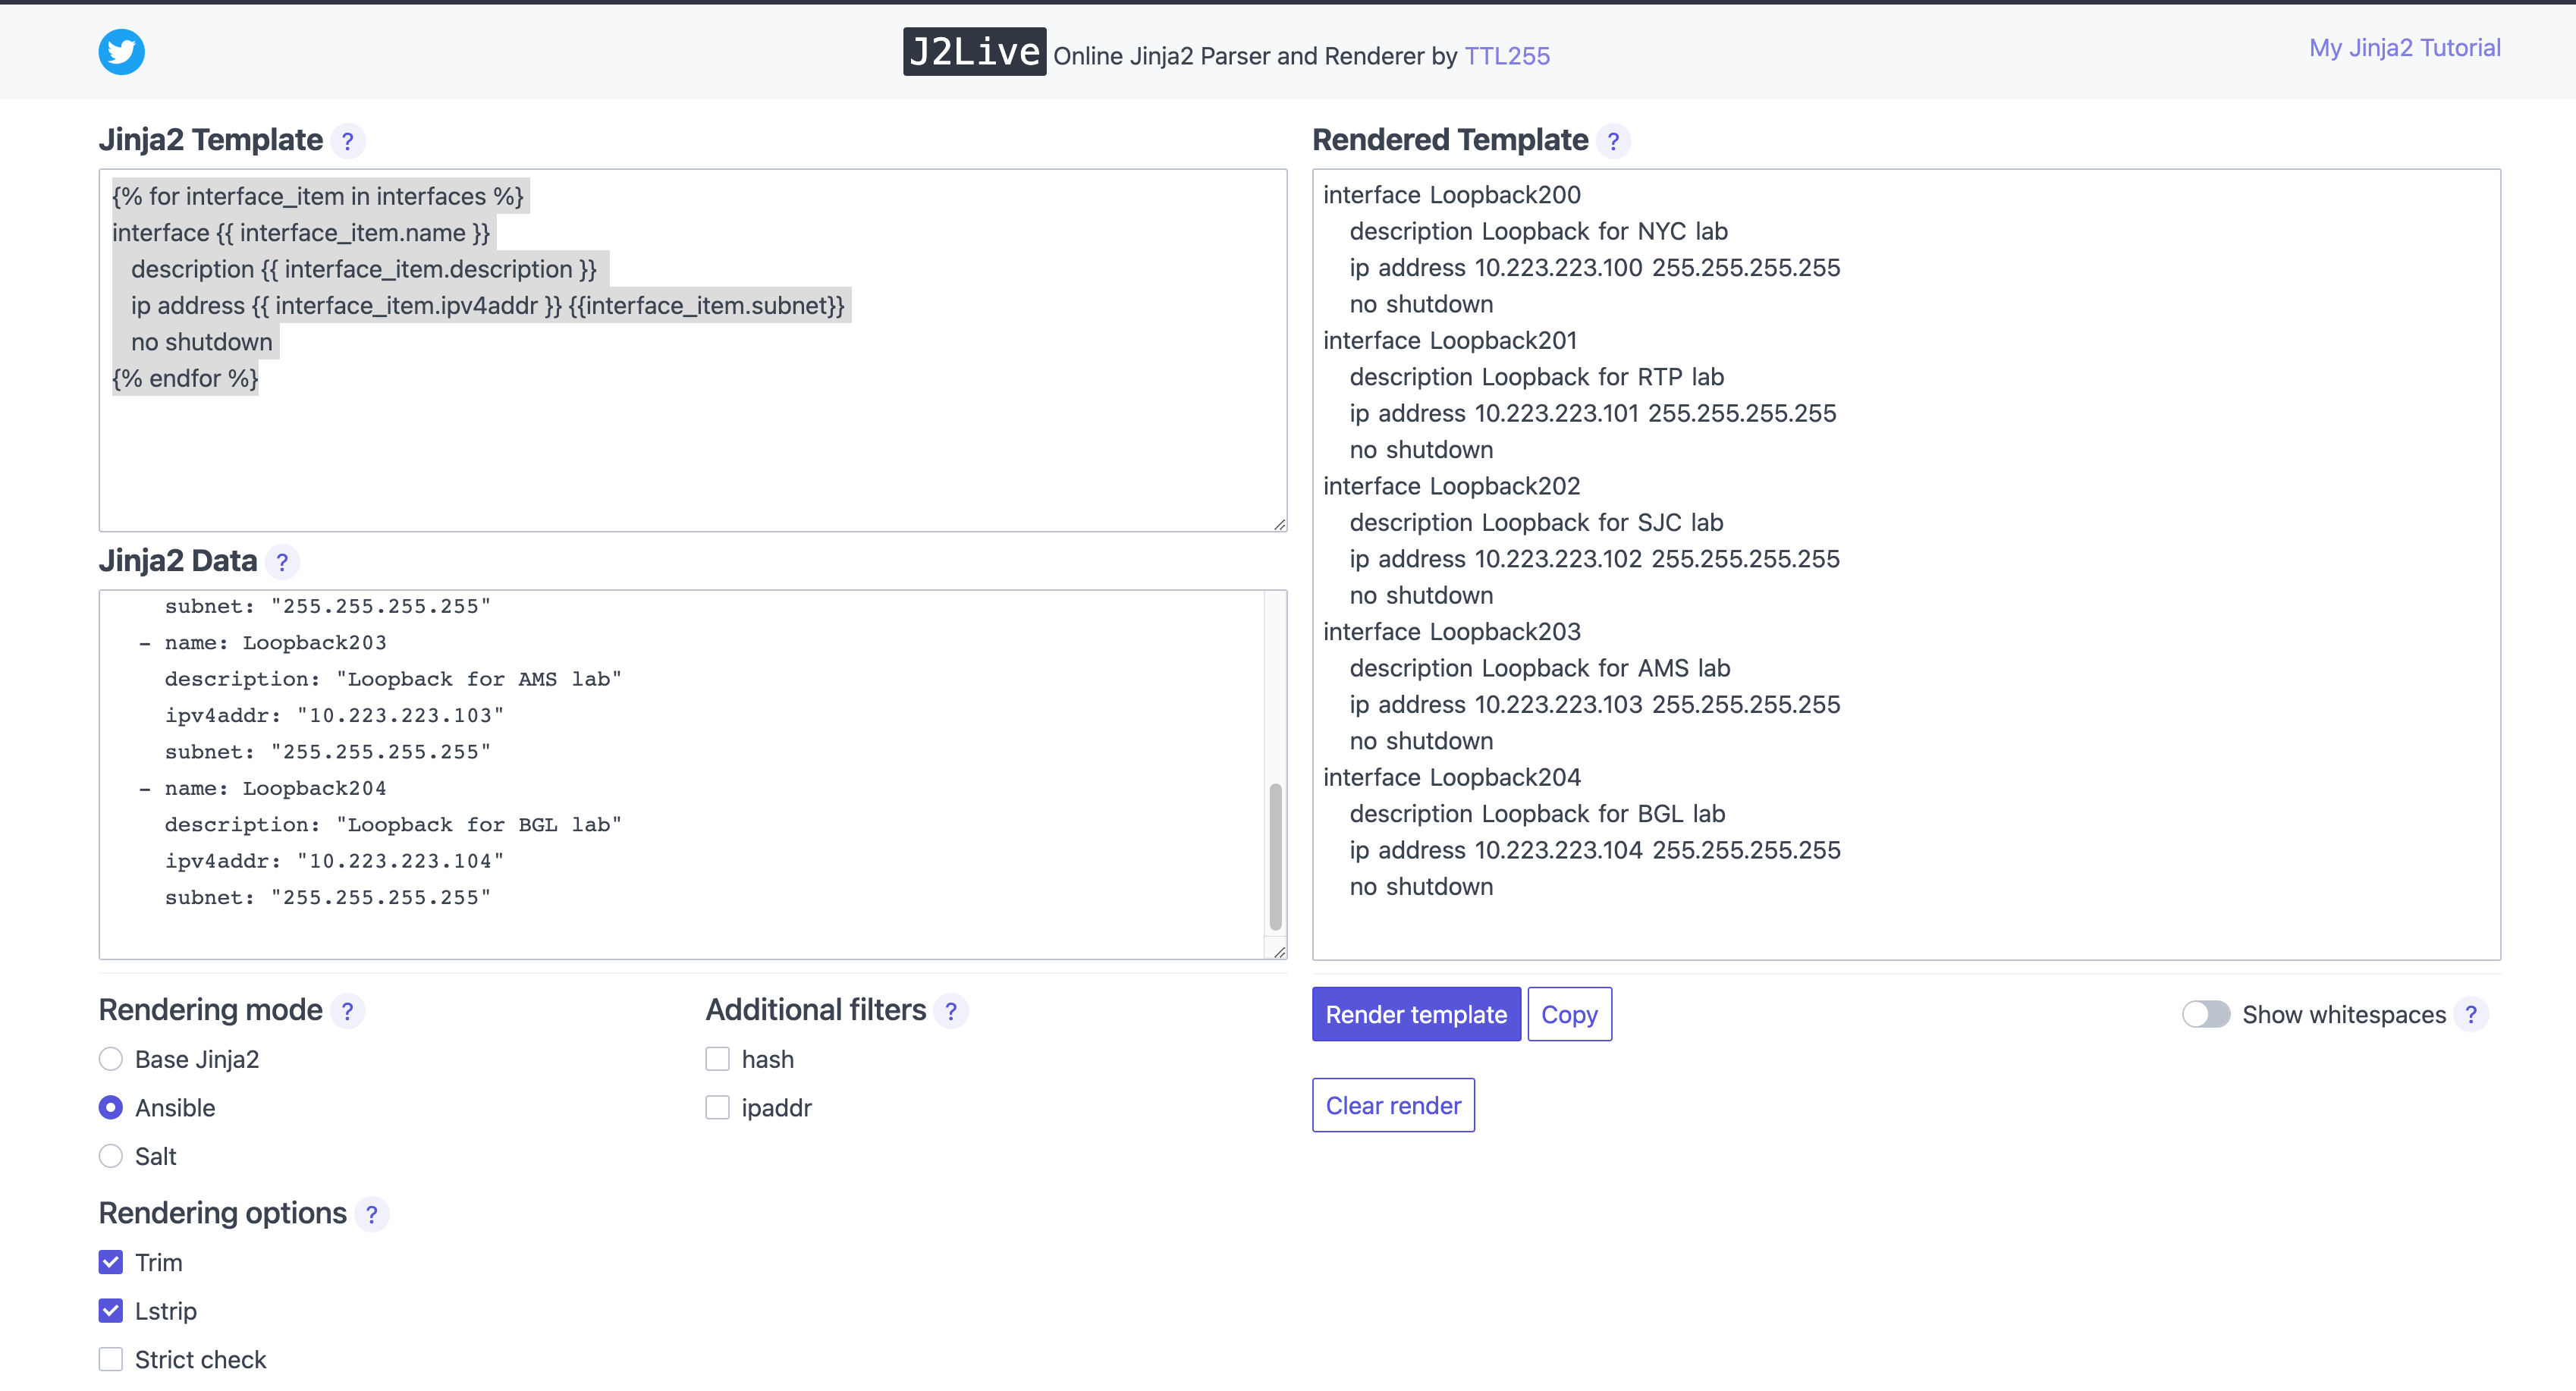Toggle the Show whitespaces switch

[2205, 1014]
